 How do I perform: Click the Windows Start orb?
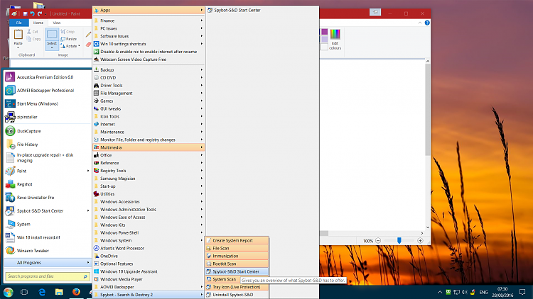pos(8,292)
